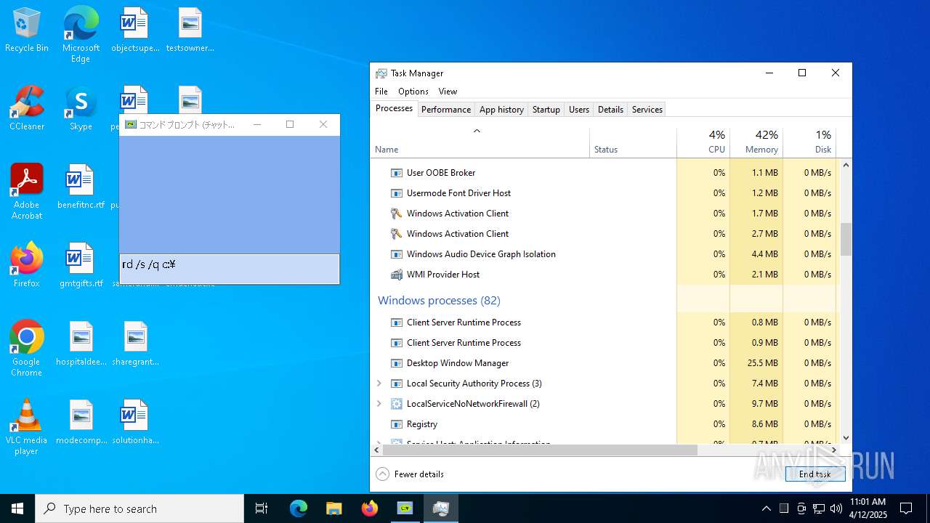Viewport: 930px width, 523px height.
Task: Select sharegrant image file icon
Action: tap(135, 344)
